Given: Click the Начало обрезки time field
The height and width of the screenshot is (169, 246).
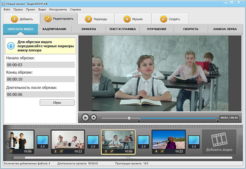Looking at the screenshot, I should (40, 65).
